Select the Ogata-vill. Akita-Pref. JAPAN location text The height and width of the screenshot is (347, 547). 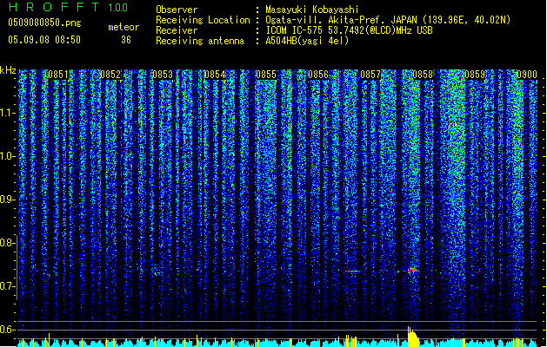(388, 20)
